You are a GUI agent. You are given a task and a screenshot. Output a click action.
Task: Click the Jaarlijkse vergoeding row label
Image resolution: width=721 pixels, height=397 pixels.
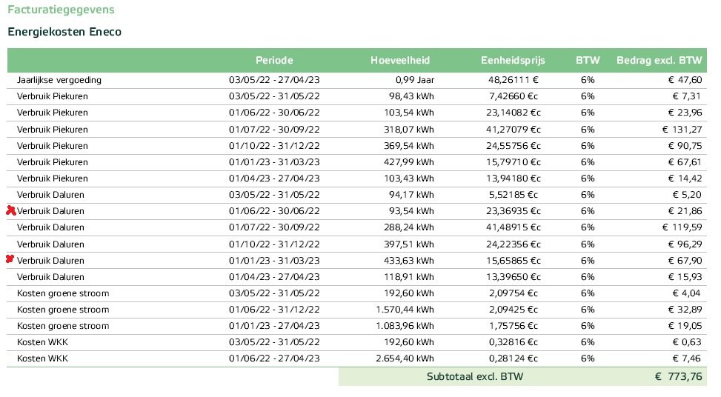point(59,80)
